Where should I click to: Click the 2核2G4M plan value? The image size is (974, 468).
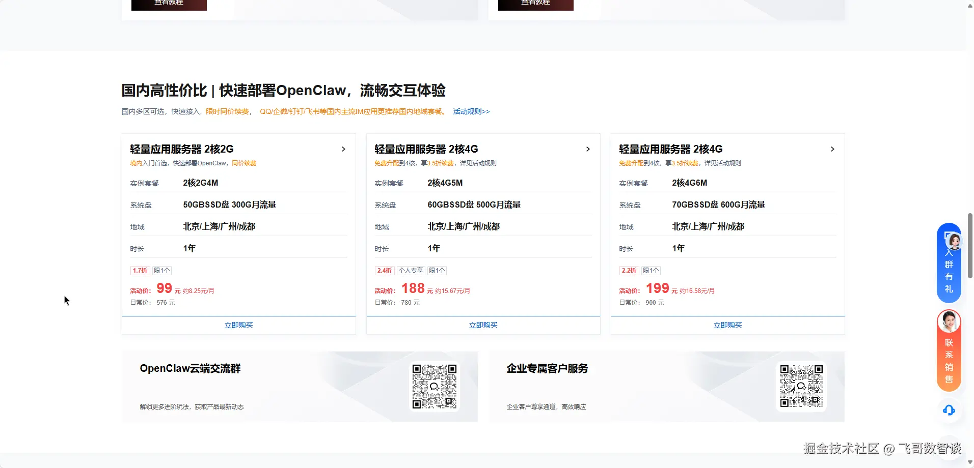(x=201, y=183)
